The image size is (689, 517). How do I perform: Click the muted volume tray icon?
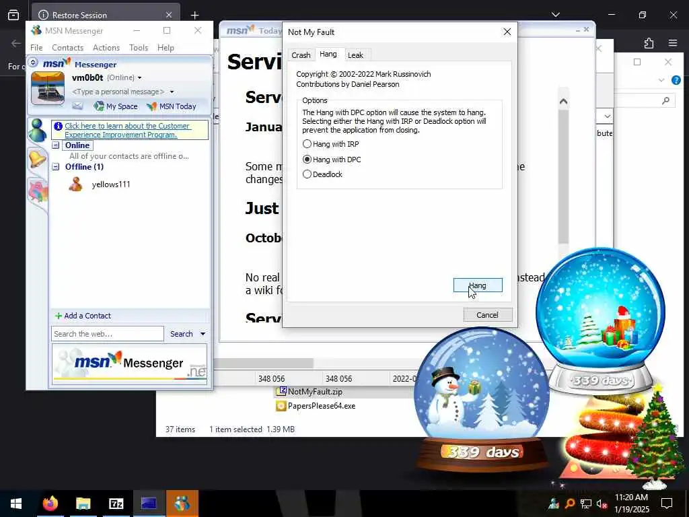click(x=602, y=504)
